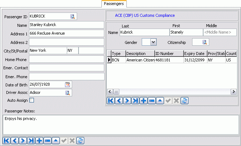
Task: Click right arrow of grid horizontal scrollbar
Action: (234, 92)
